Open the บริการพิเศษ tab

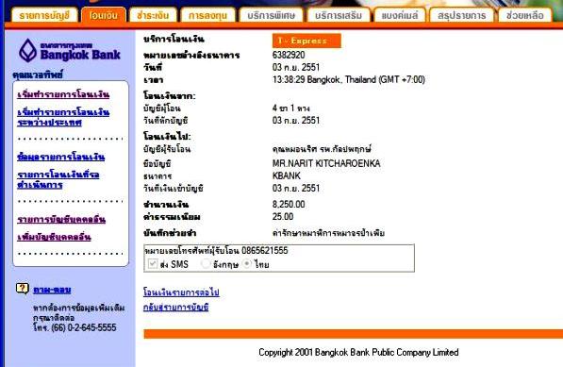pos(271,15)
